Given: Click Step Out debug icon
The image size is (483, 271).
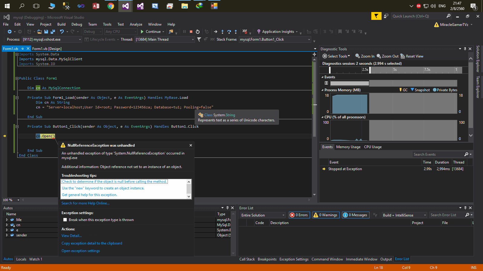Looking at the screenshot, I should [236, 32].
